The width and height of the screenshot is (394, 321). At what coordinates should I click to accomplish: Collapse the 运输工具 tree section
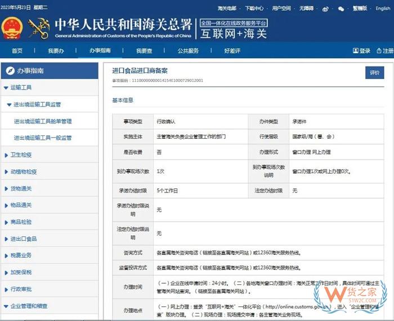point(6,88)
